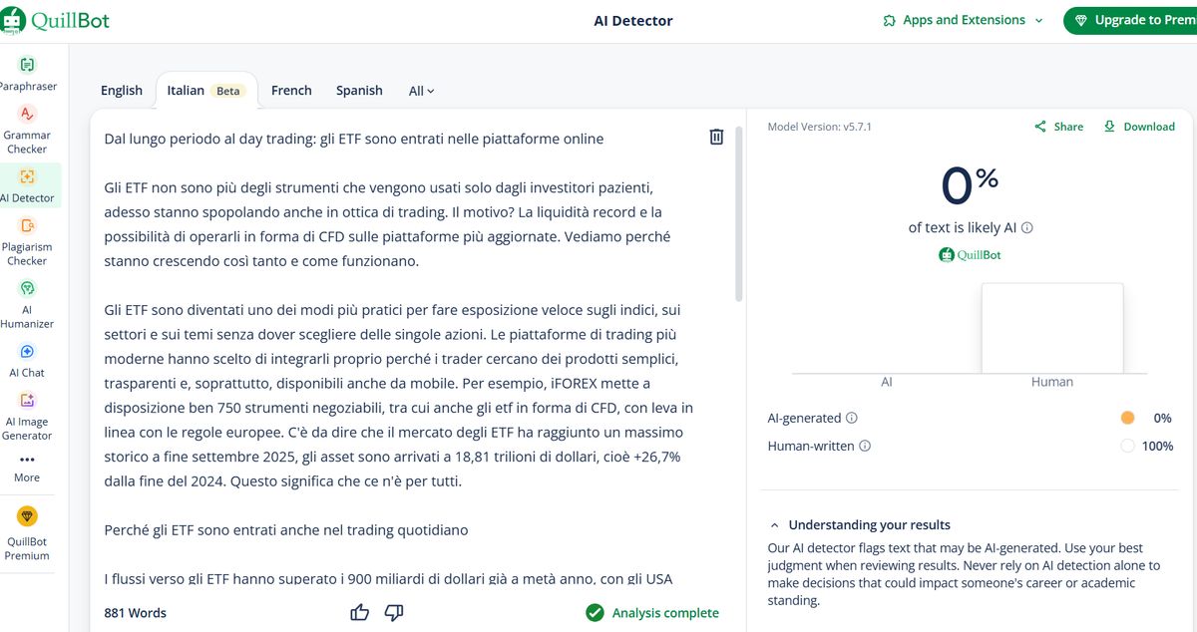
Task: Collapse the Understanding your results section
Action: click(775, 524)
